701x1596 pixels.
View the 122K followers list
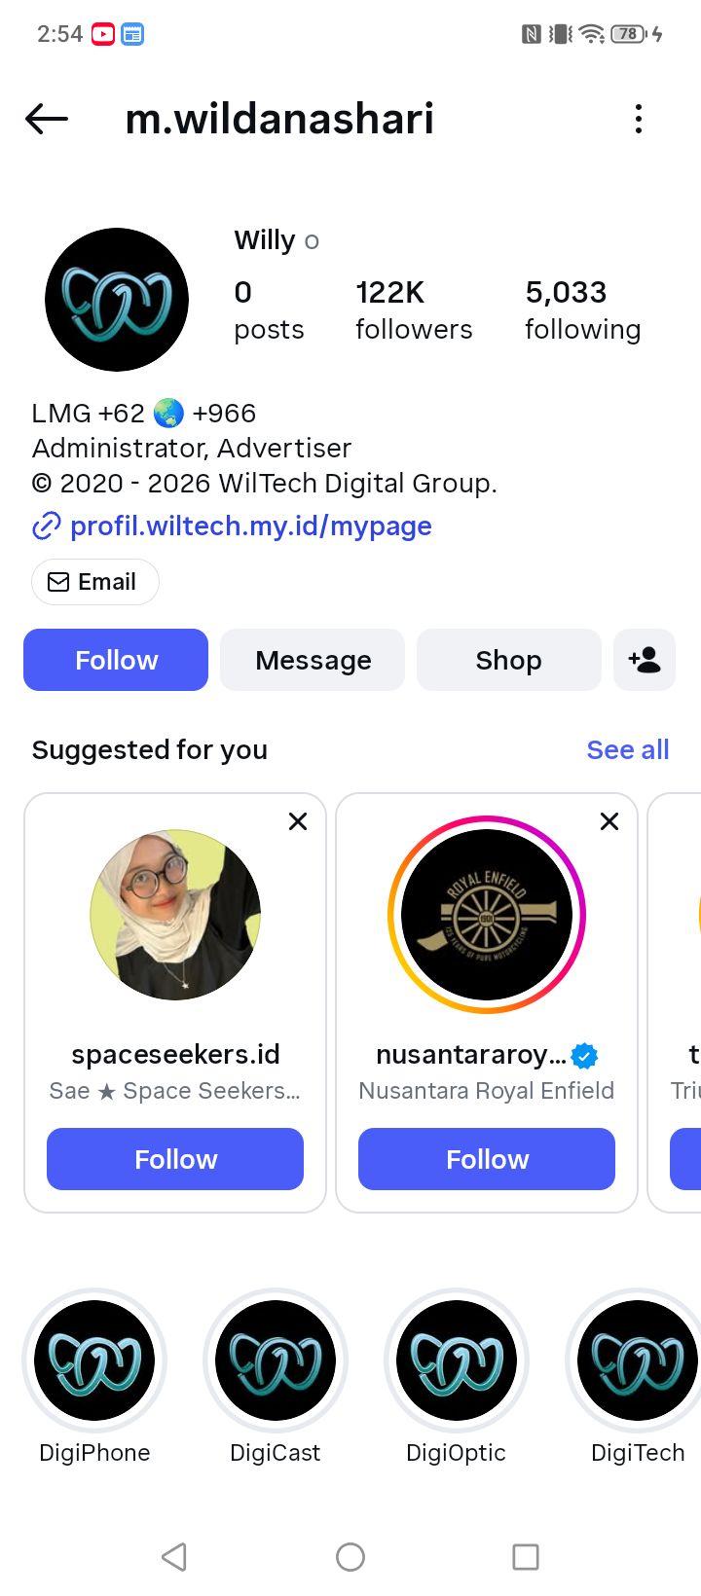[x=414, y=309]
